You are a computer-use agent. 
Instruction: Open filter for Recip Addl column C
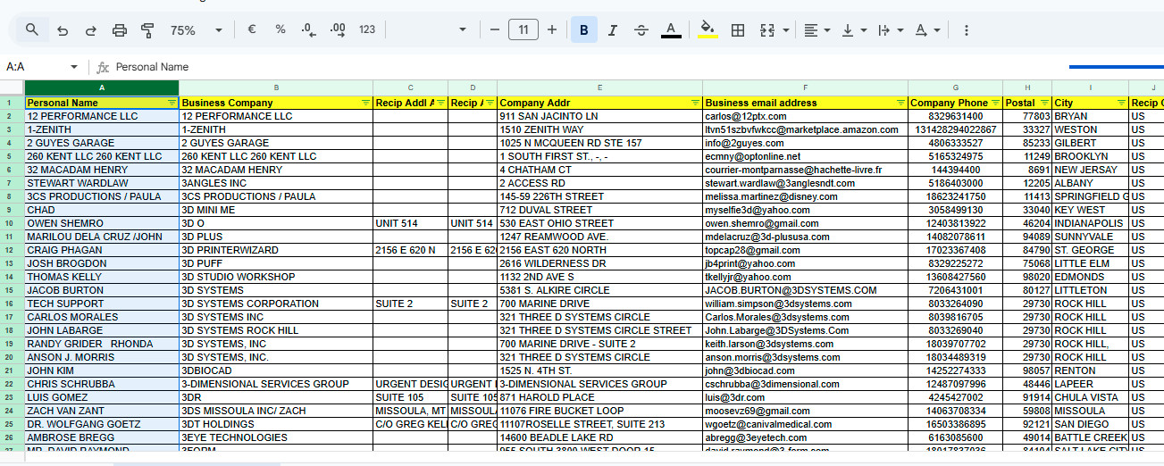click(440, 104)
